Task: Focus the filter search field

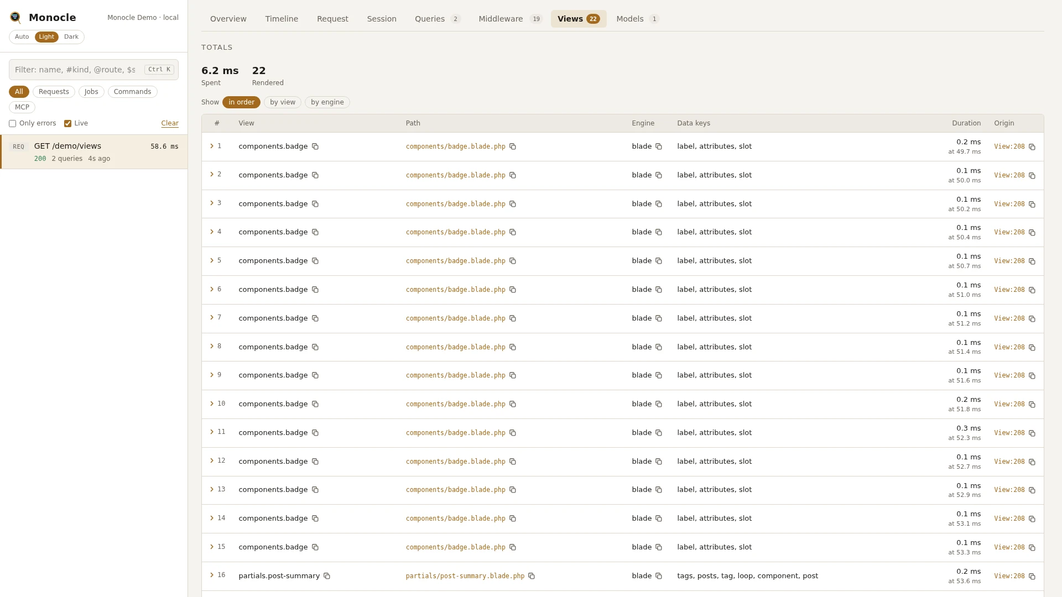Action: (93, 70)
